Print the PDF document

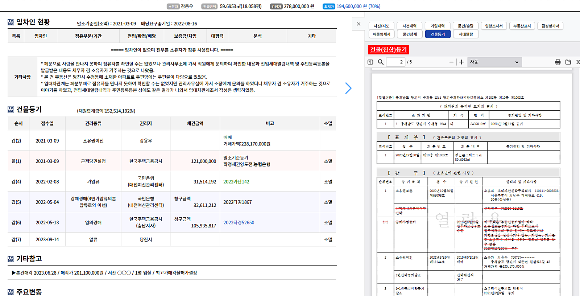(558, 62)
